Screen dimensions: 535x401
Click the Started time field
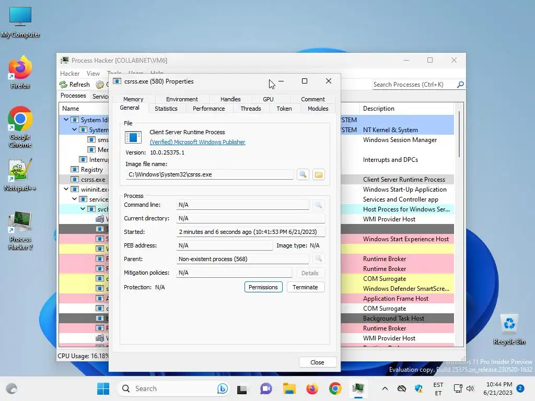[x=250, y=232]
